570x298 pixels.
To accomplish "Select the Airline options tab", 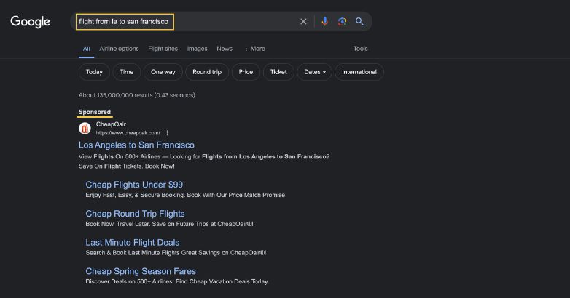I will [x=119, y=49].
